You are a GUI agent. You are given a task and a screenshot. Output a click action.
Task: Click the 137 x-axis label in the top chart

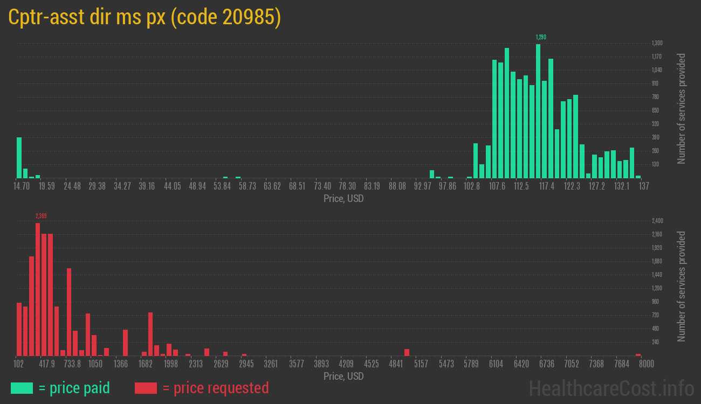[x=643, y=186]
